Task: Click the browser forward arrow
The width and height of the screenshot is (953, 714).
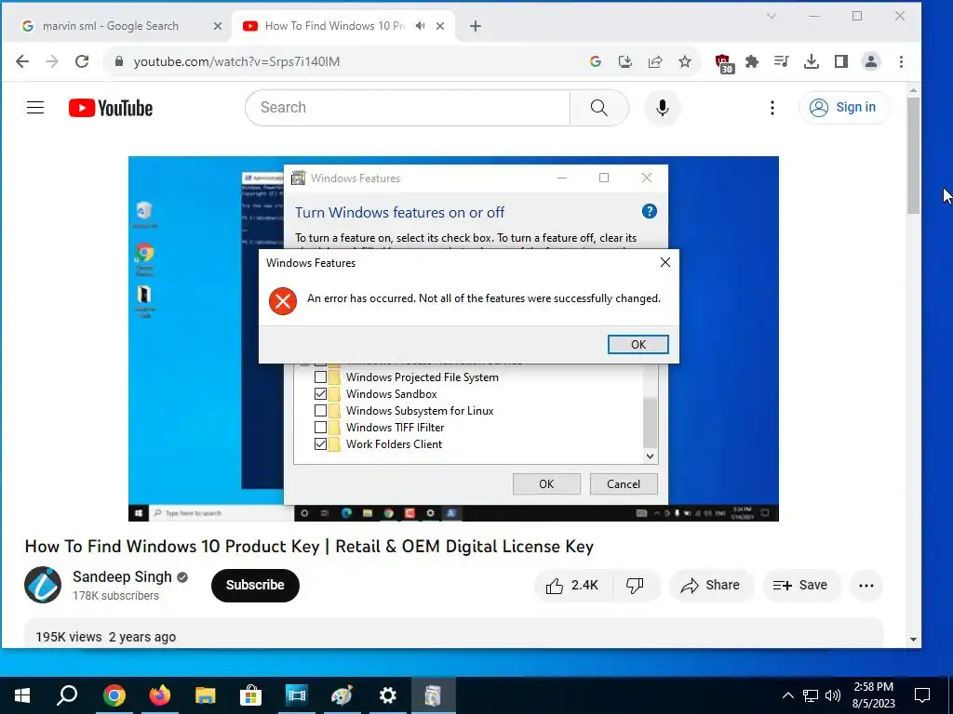Action: click(x=52, y=61)
